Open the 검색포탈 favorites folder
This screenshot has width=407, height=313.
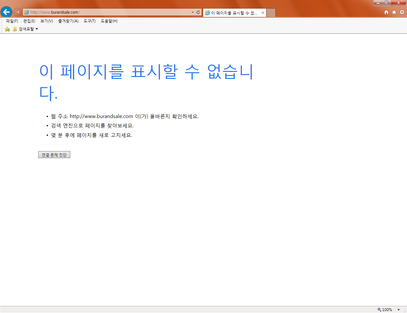click(x=25, y=29)
